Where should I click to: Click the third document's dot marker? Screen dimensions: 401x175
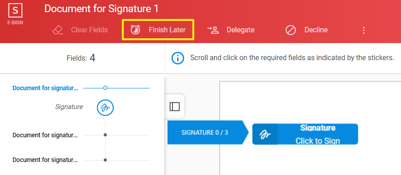pyautogui.click(x=105, y=160)
